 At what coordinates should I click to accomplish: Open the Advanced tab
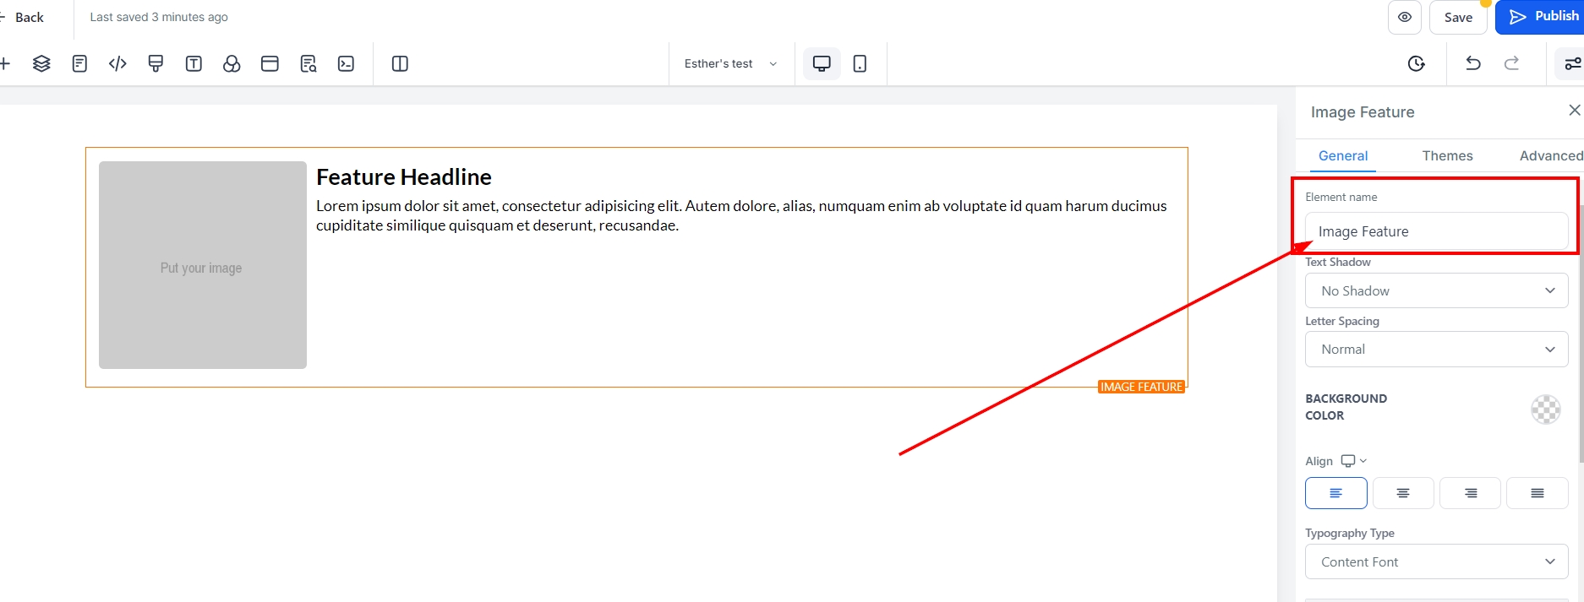click(1550, 155)
